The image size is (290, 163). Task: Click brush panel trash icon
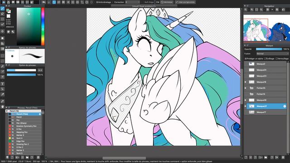[38, 157]
